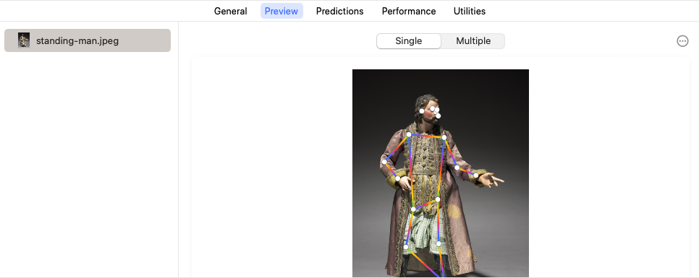This screenshot has width=699, height=278.
Task: Choose the Single pose mode segment
Action: tap(409, 41)
